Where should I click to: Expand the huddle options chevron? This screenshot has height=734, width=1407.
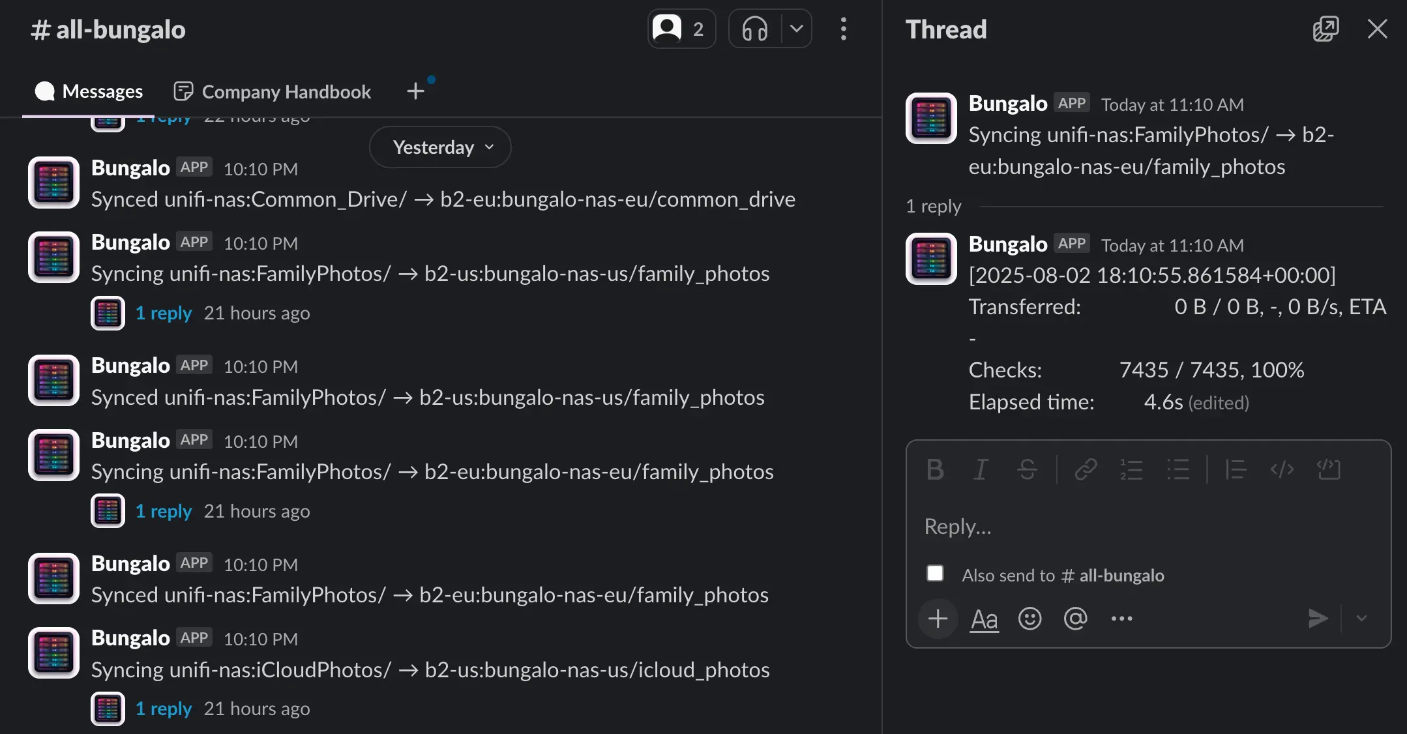795,29
